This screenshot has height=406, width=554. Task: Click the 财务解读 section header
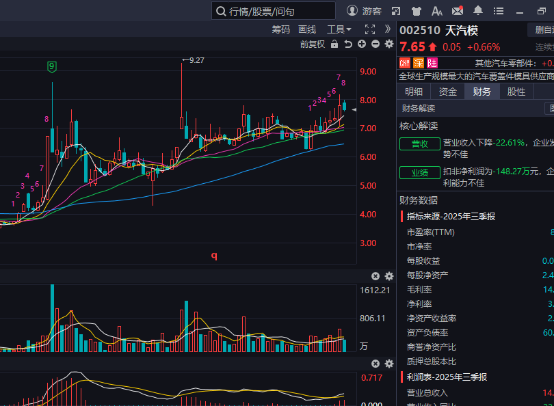coord(419,109)
